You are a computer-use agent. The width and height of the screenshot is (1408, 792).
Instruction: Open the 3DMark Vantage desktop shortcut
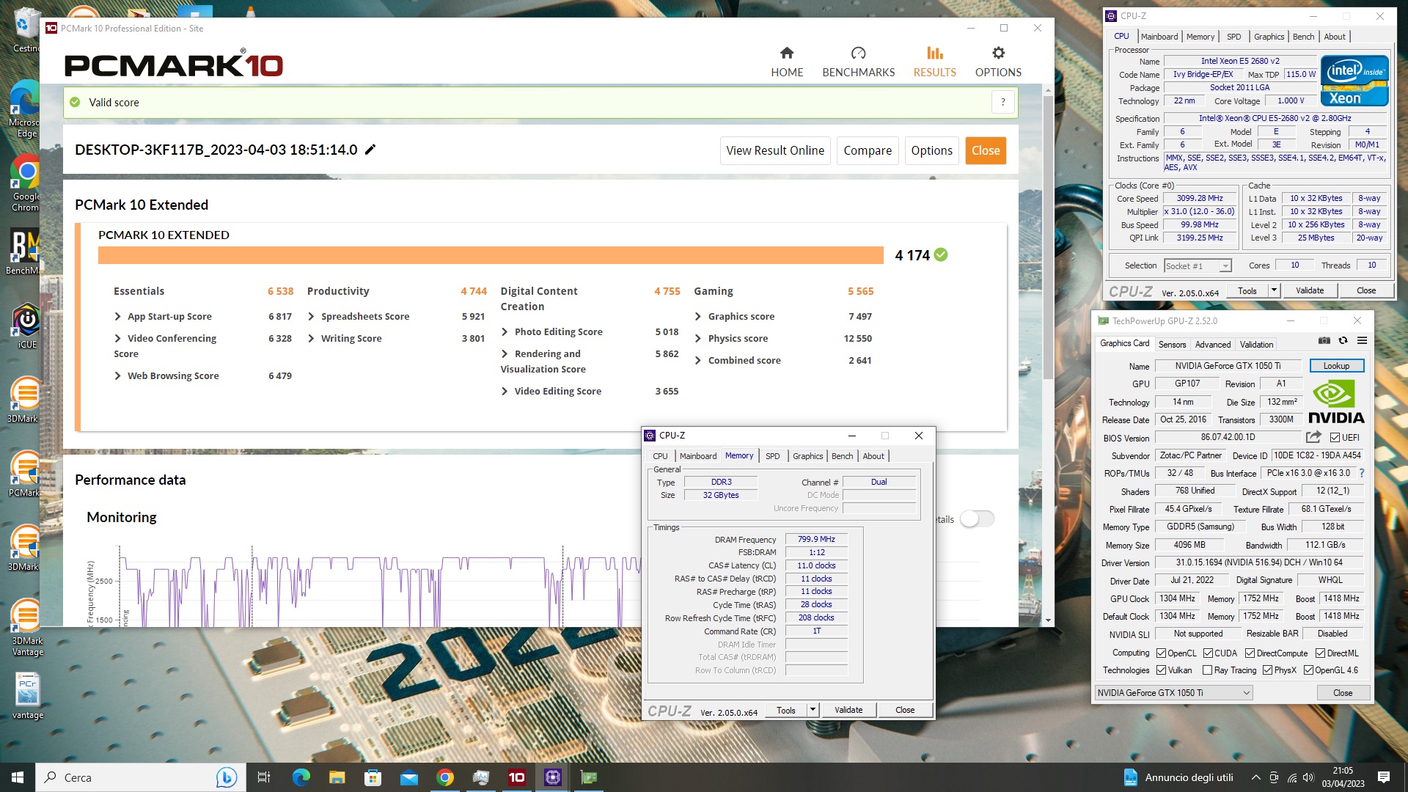[27, 627]
